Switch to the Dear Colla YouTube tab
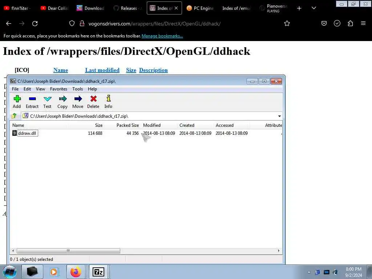Viewport: 372px width, 279px height. point(55,8)
